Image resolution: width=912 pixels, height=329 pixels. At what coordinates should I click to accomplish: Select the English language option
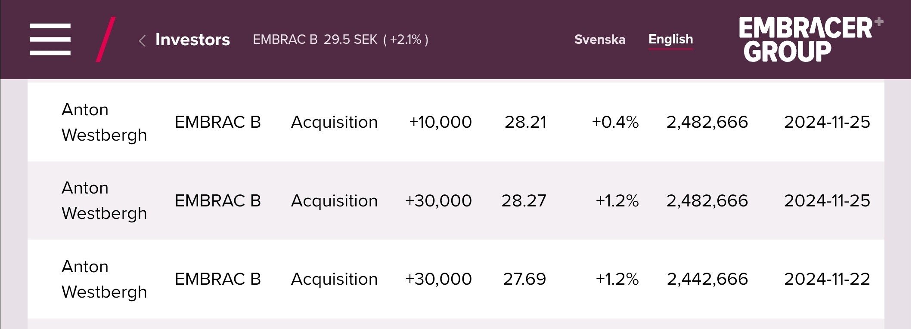[x=670, y=39]
